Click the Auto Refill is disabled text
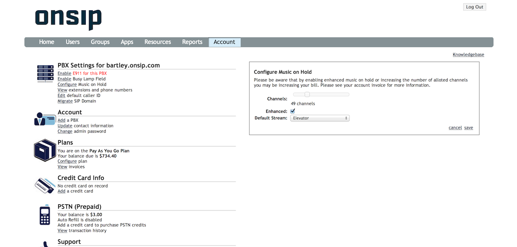The image size is (517, 247). click(x=80, y=220)
